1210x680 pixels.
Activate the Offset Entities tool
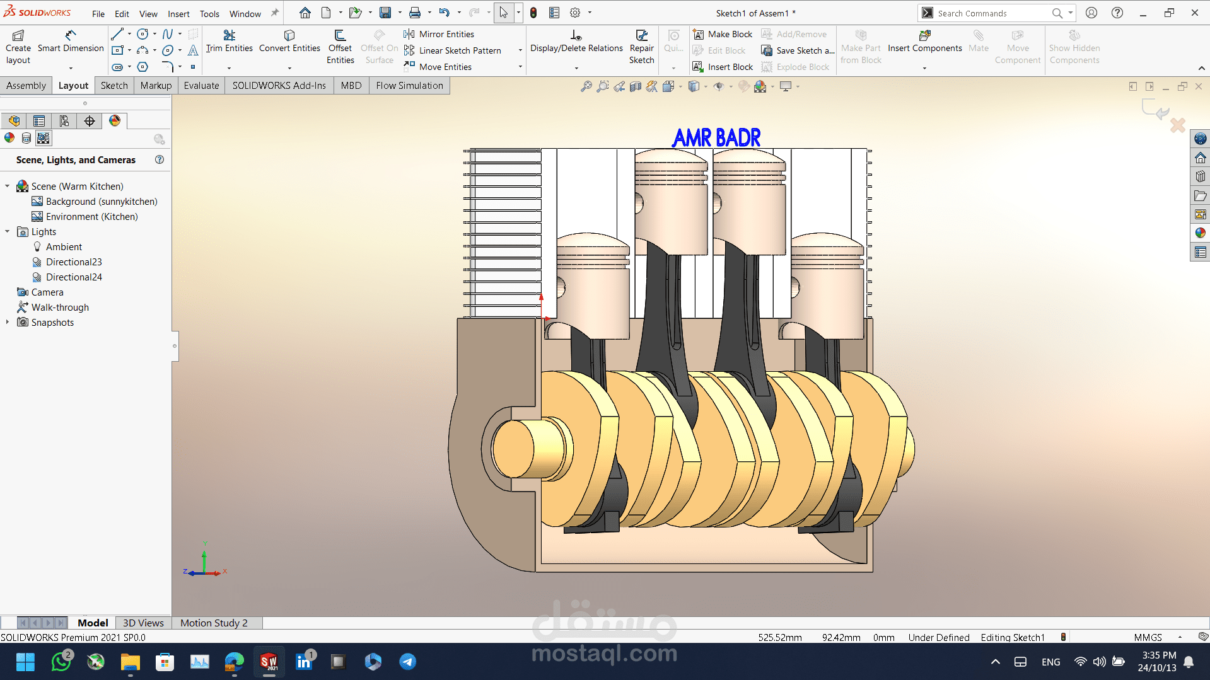(340, 47)
